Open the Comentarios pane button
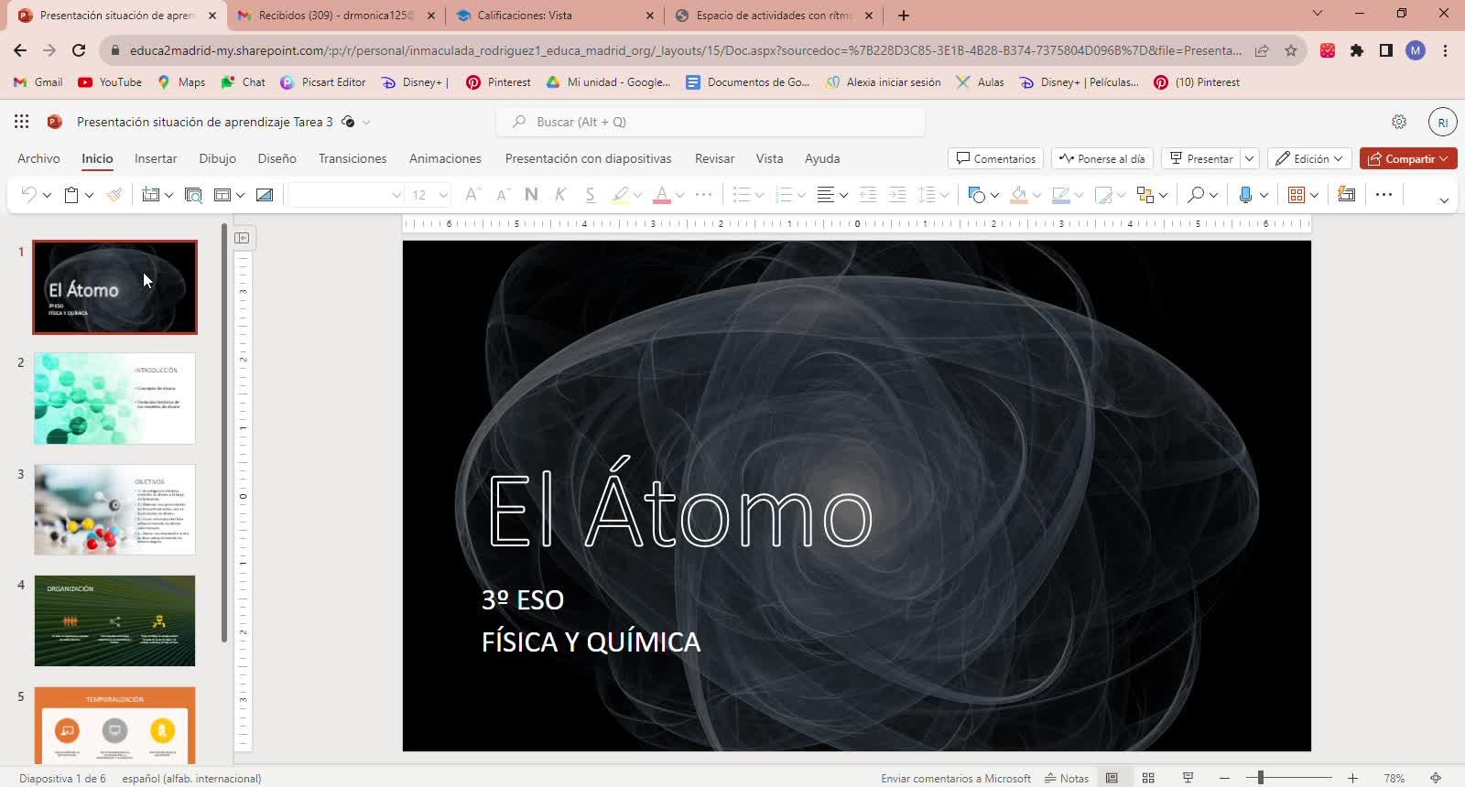 pos(995,158)
